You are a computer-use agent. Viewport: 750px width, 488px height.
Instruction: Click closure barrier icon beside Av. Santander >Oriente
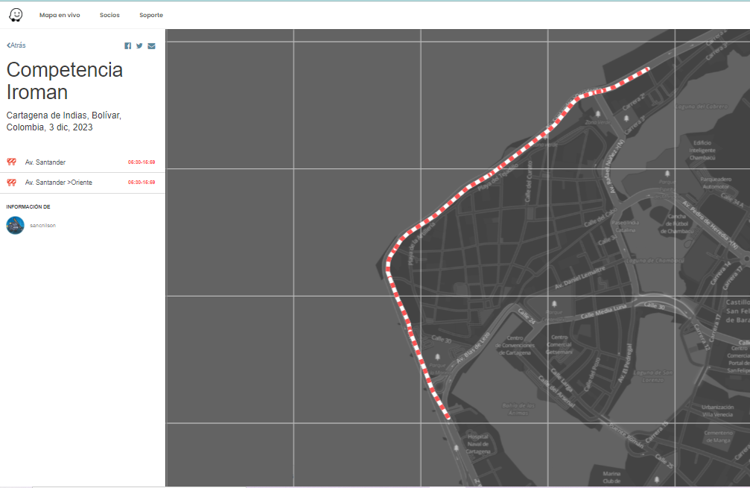click(11, 183)
